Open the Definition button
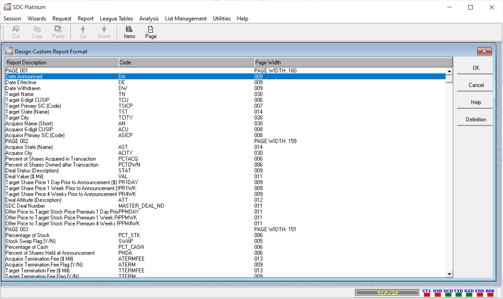 (475, 119)
